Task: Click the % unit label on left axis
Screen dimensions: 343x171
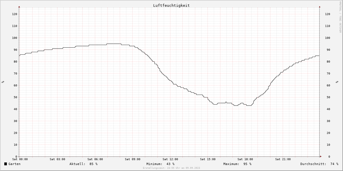Action: coord(3,82)
